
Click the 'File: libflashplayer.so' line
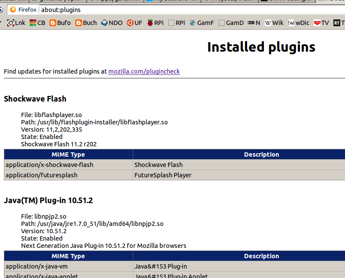tap(52, 115)
